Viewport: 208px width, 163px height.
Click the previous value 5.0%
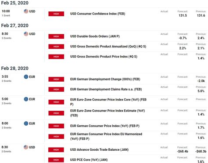click(x=201, y=91)
